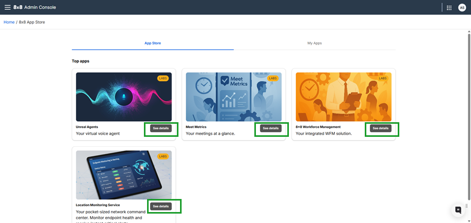Viewport: 471px width, 223px height.
Task: See details for Unreal Agents
Action: pos(161,128)
